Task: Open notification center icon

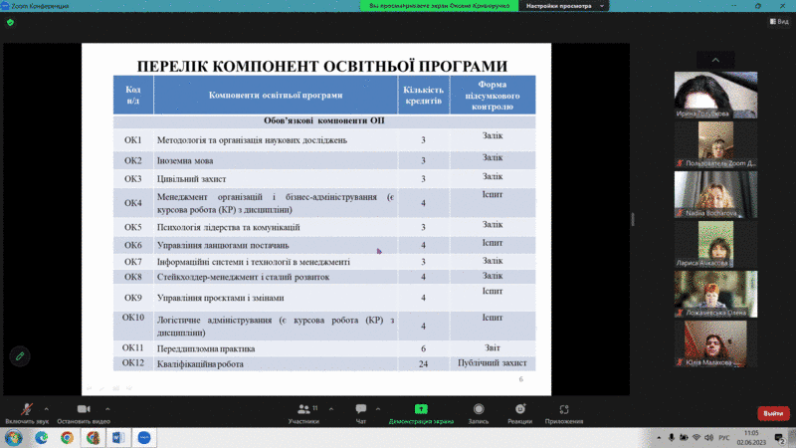Action: [779, 437]
